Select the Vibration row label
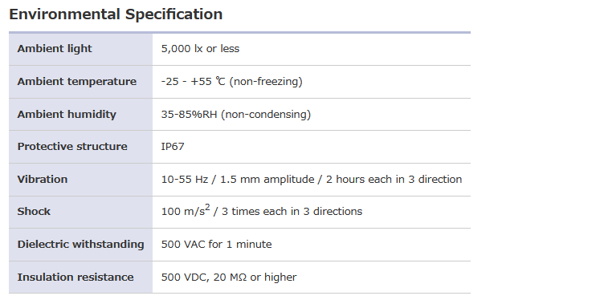The image size is (596, 308). (43, 179)
